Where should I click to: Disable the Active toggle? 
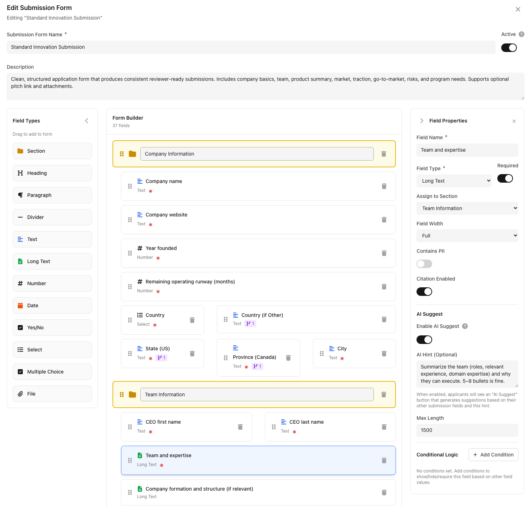(x=509, y=47)
